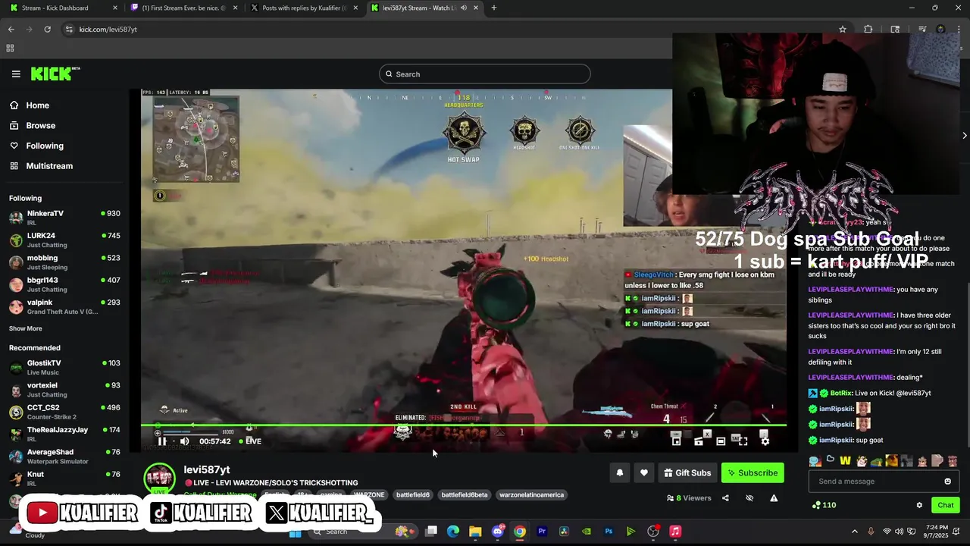Send message with the Chat button
The height and width of the screenshot is (546, 970).
[x=946, y=505]
